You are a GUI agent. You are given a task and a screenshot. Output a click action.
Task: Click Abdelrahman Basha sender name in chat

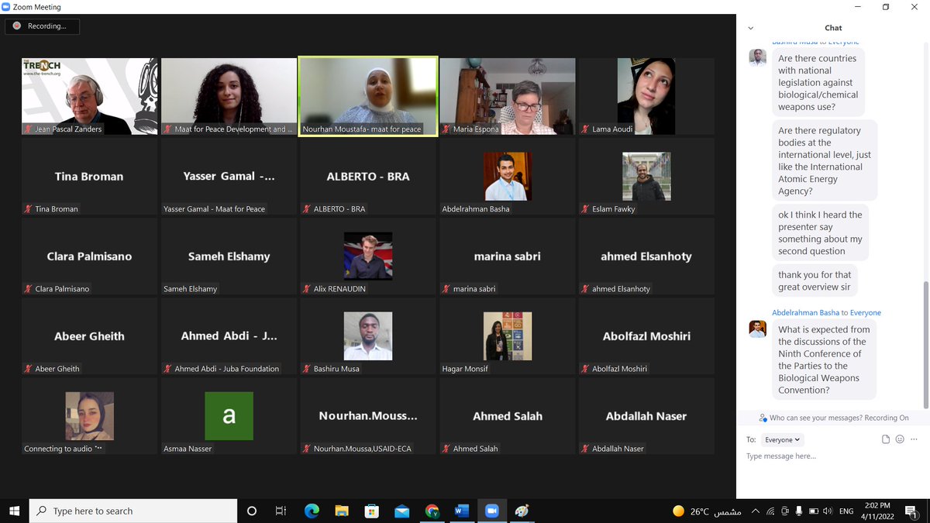806,312
